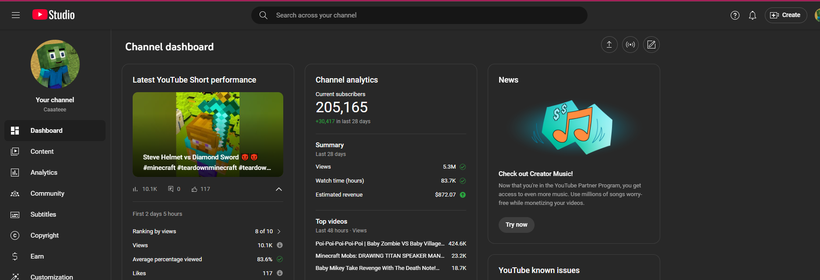Image resolution: width=820 pixels, height=280 pixels.
Task: Open the Poi-Poi-Poi-Poi-Poi Baby Zombie top video
Action: click(x=380, y=244)
